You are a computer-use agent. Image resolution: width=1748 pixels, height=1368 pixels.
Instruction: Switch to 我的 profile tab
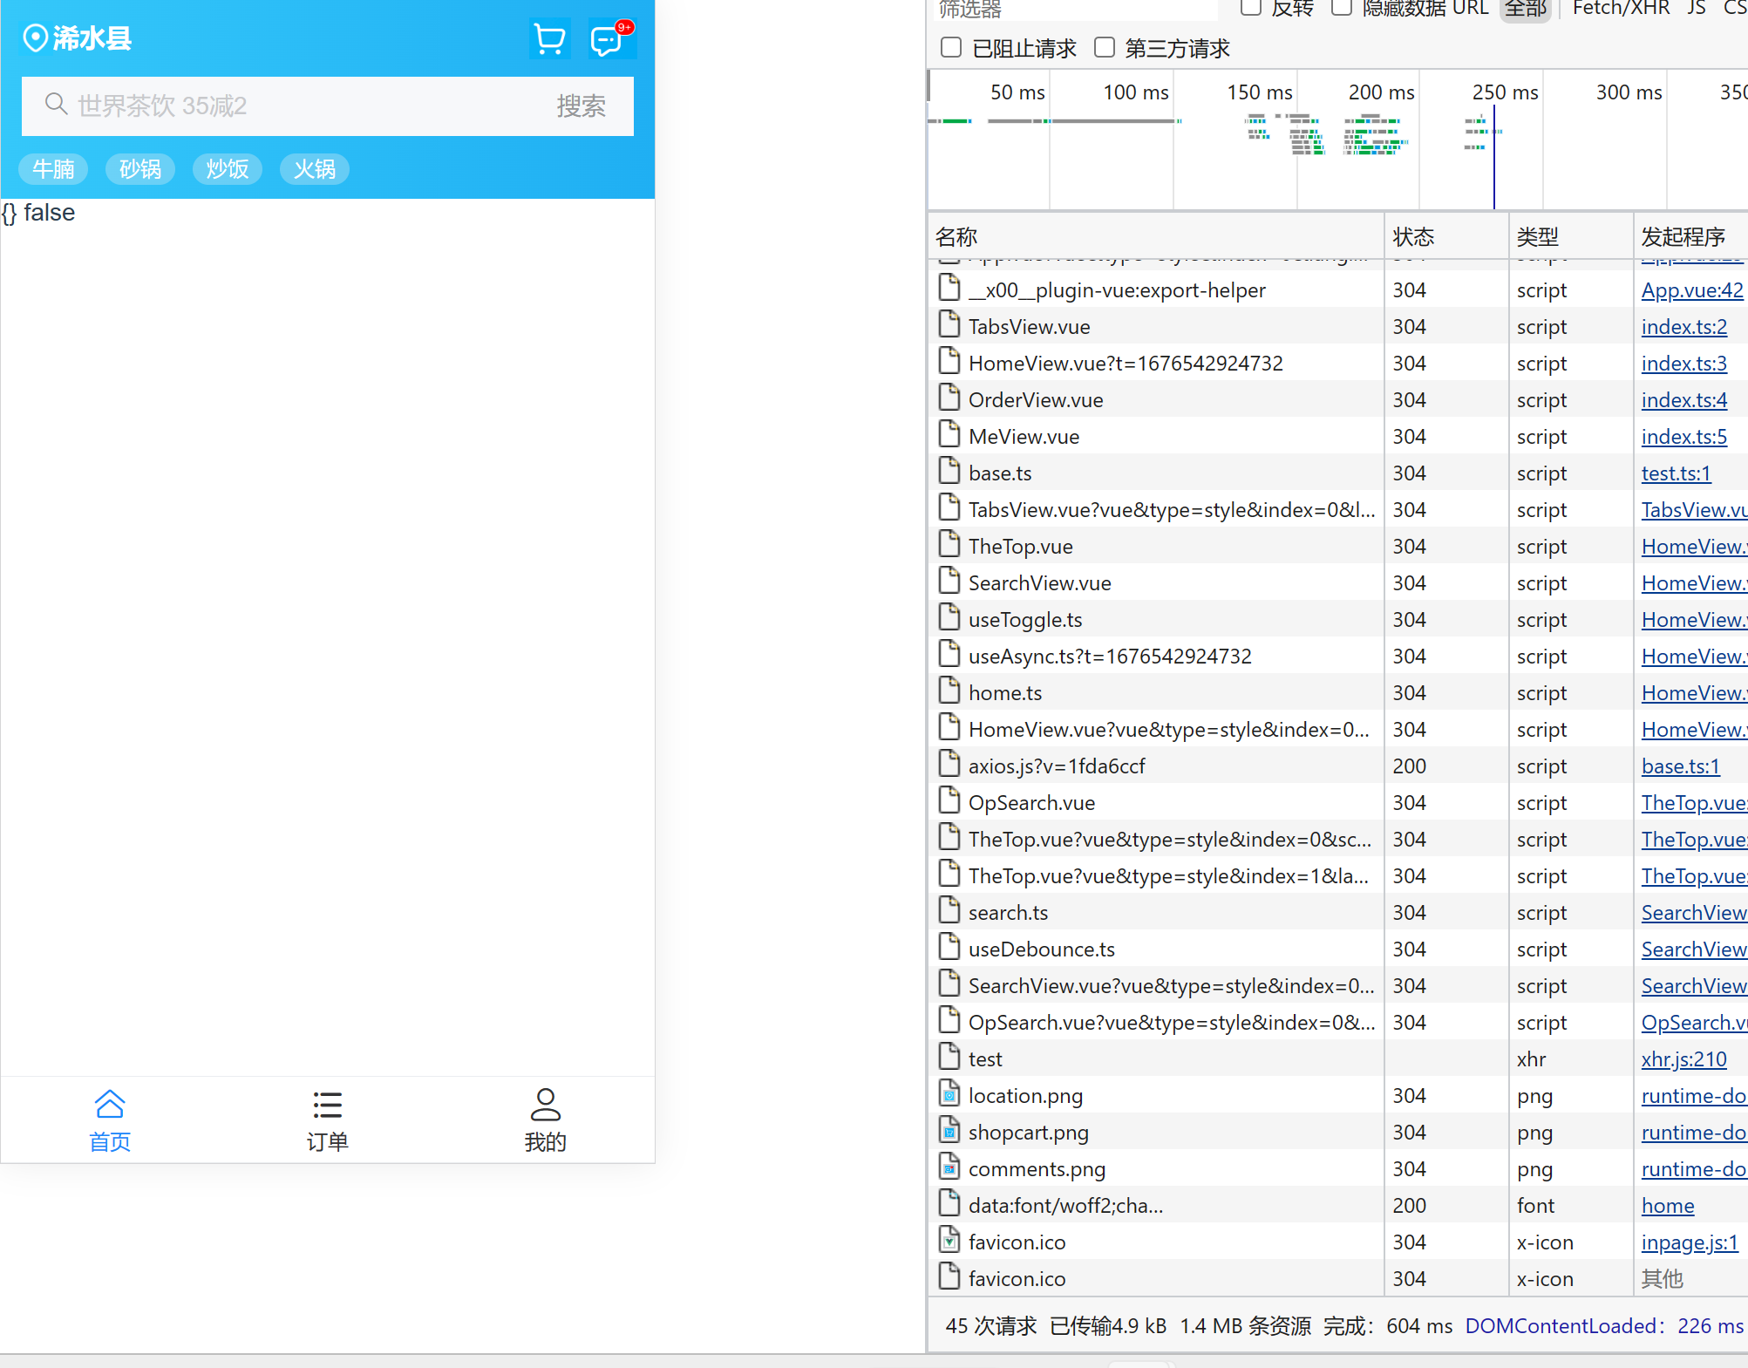coord(546,1120)
